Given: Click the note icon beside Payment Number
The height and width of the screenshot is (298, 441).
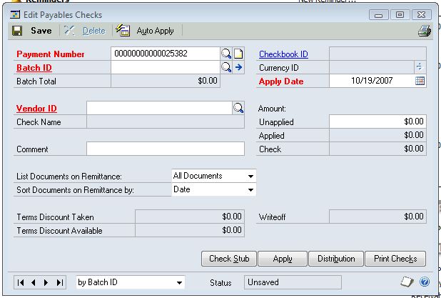Looking at the screenshot, I should [x=238, y=54].
